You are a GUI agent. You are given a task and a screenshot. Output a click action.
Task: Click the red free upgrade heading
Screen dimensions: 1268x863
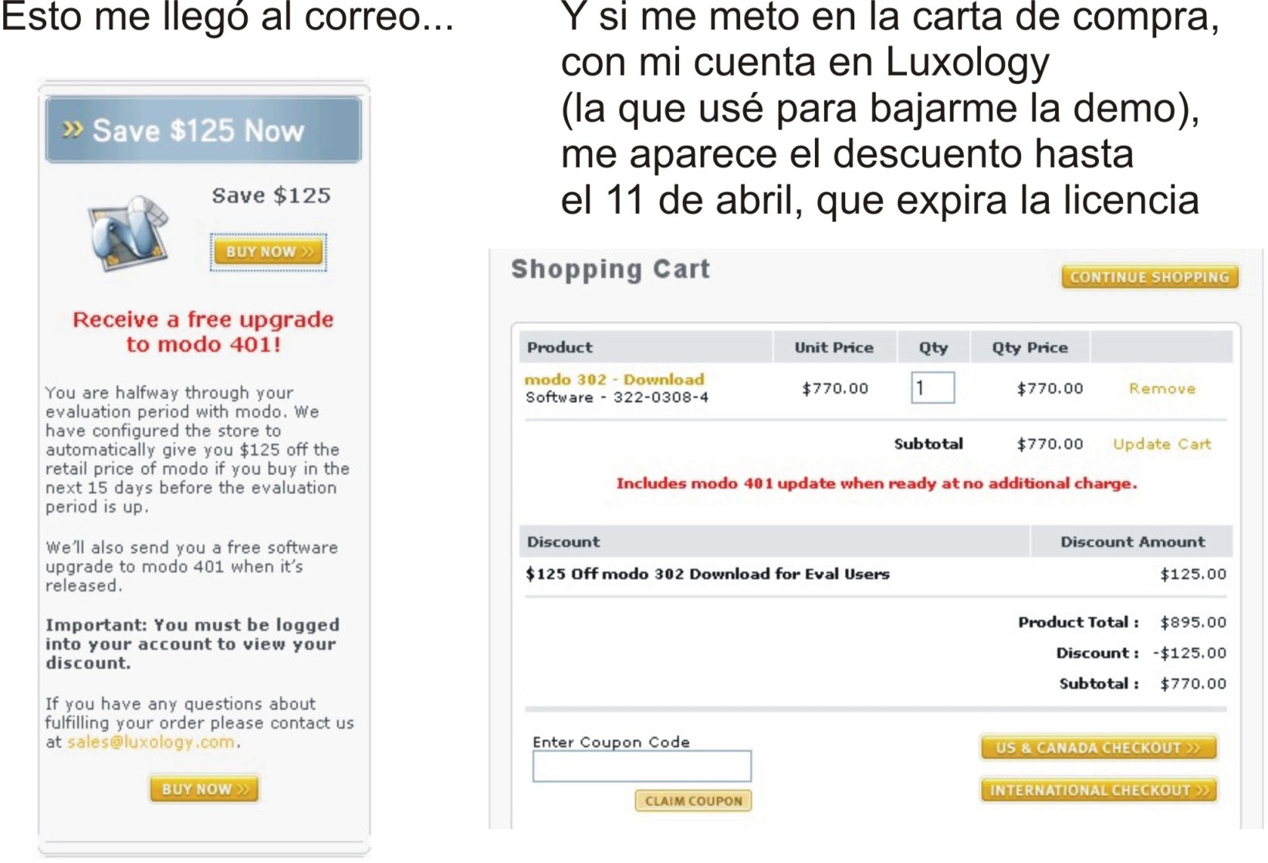pos(203,331)
